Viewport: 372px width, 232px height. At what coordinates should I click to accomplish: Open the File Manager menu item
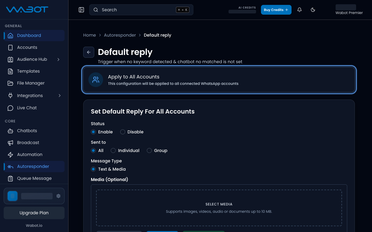point(34,83)
